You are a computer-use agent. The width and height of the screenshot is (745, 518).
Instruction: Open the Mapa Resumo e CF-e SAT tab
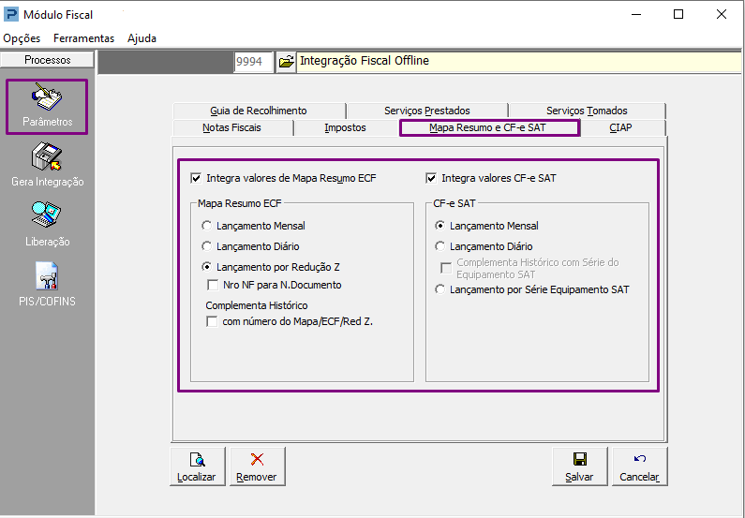(x=489, y=127)
